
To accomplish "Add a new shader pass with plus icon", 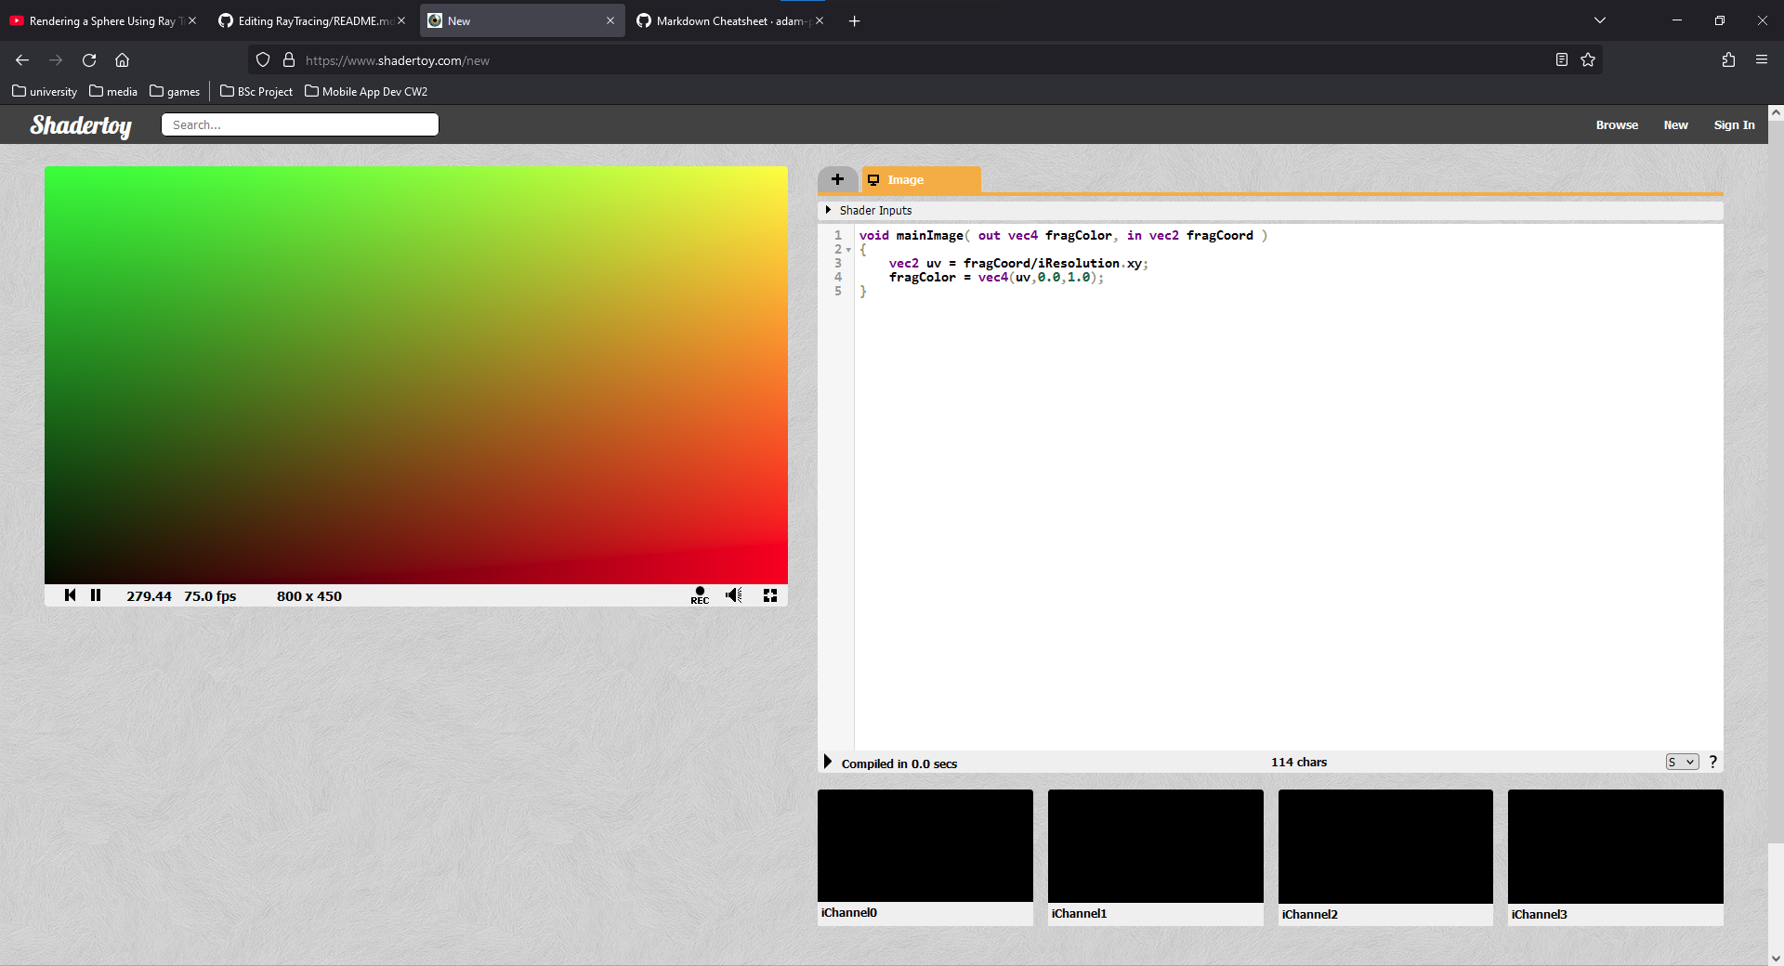I will tap(837, 179).
